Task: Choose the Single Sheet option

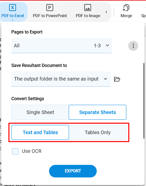Action: tap(40, 112)
